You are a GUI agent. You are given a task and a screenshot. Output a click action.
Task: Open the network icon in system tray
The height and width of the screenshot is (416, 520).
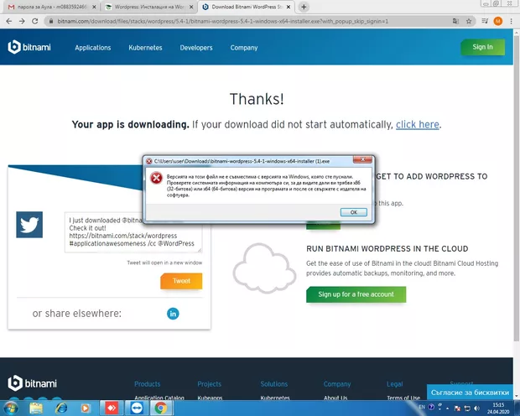tap(467, 408)
